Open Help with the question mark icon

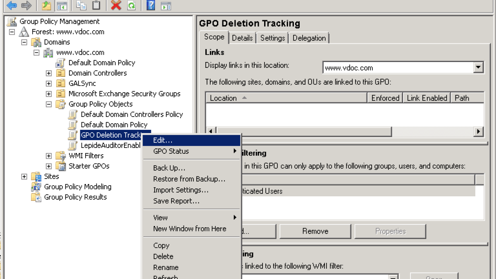pos(151,5)
